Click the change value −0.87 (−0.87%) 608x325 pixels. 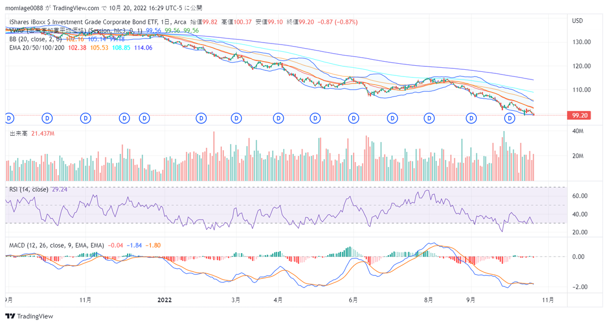(337, 22)
